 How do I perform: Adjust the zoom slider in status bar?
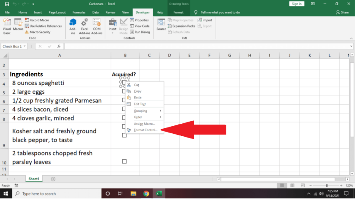(x=327, y=186)
